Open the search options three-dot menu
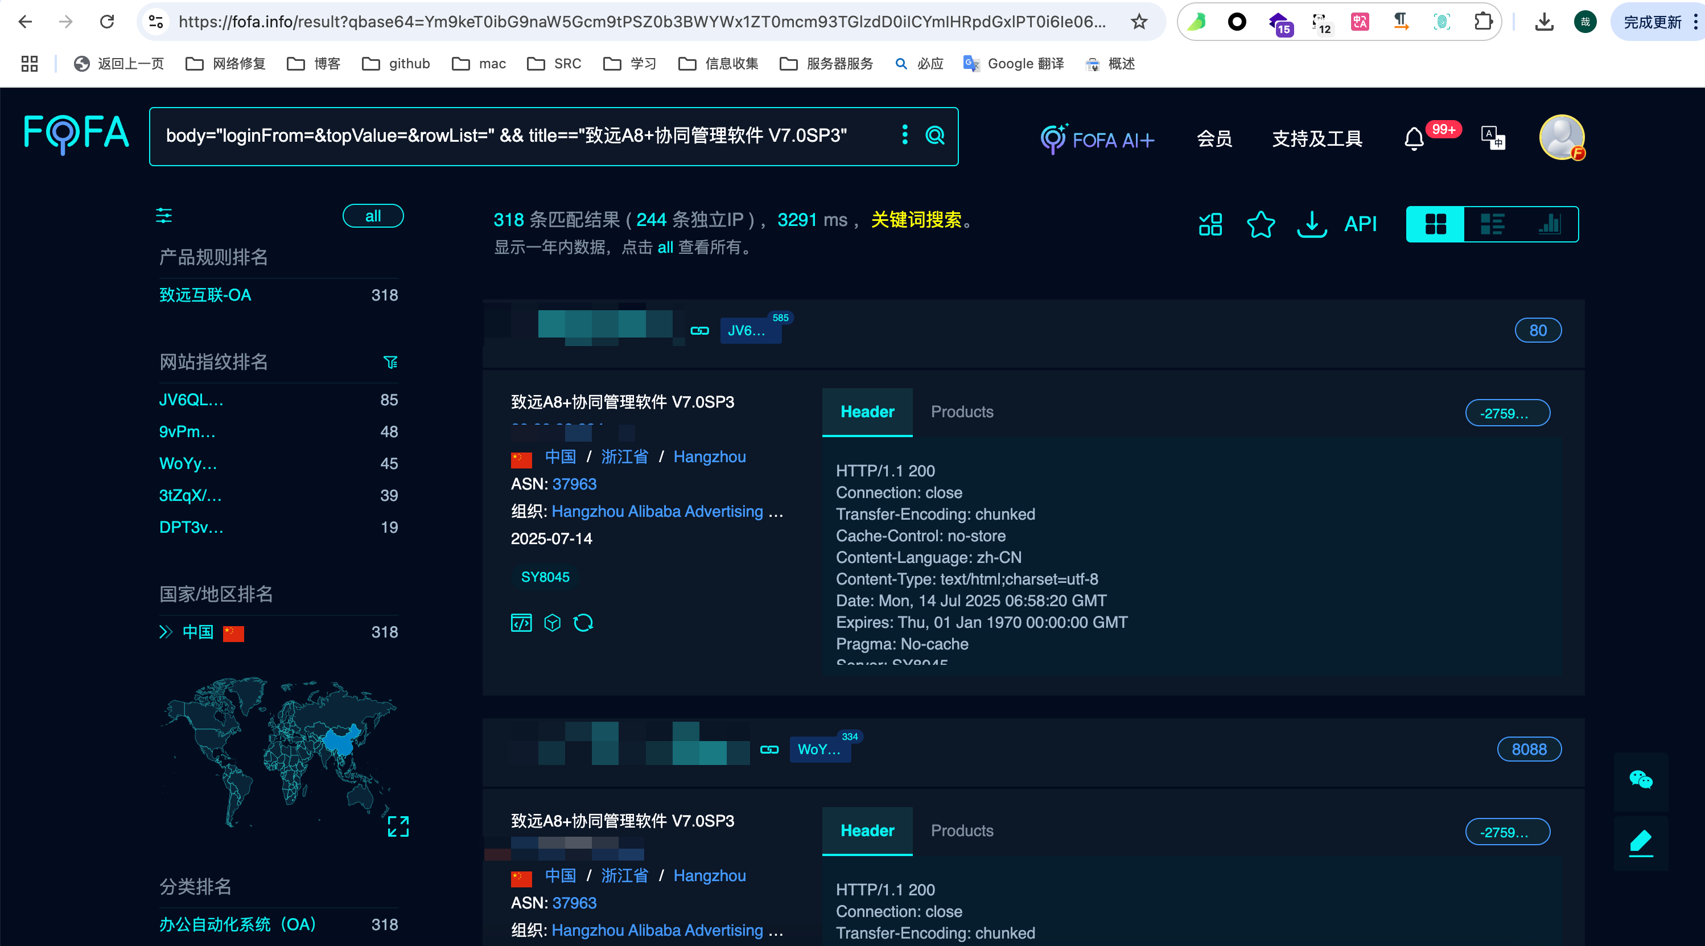 (x=904, y=135)
